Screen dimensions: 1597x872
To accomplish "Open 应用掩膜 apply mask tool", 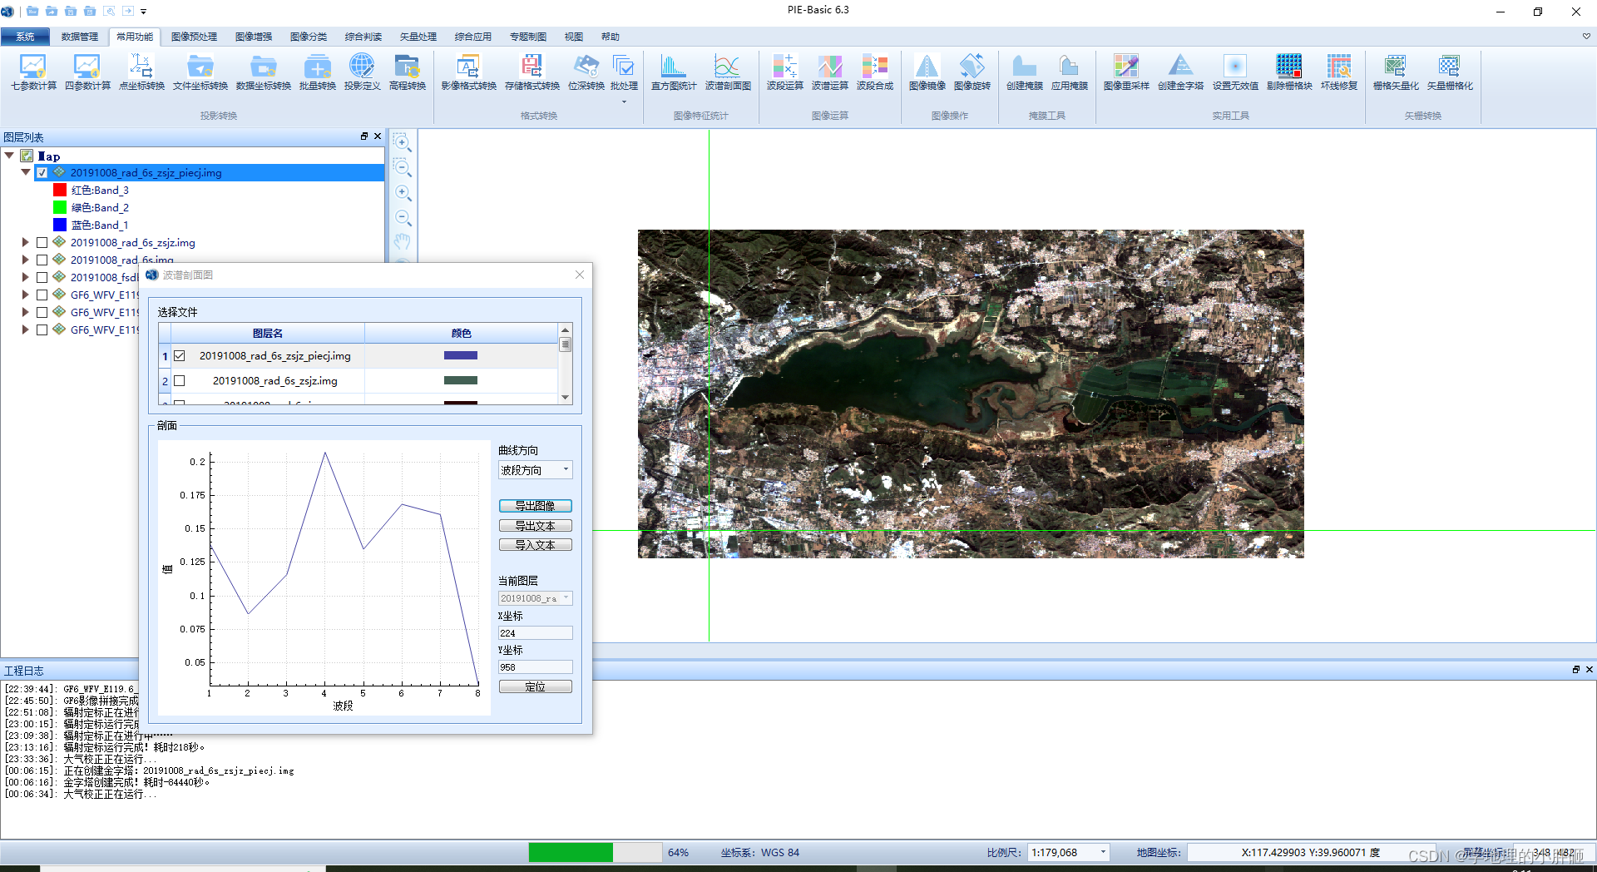I will click(1069, 72).
